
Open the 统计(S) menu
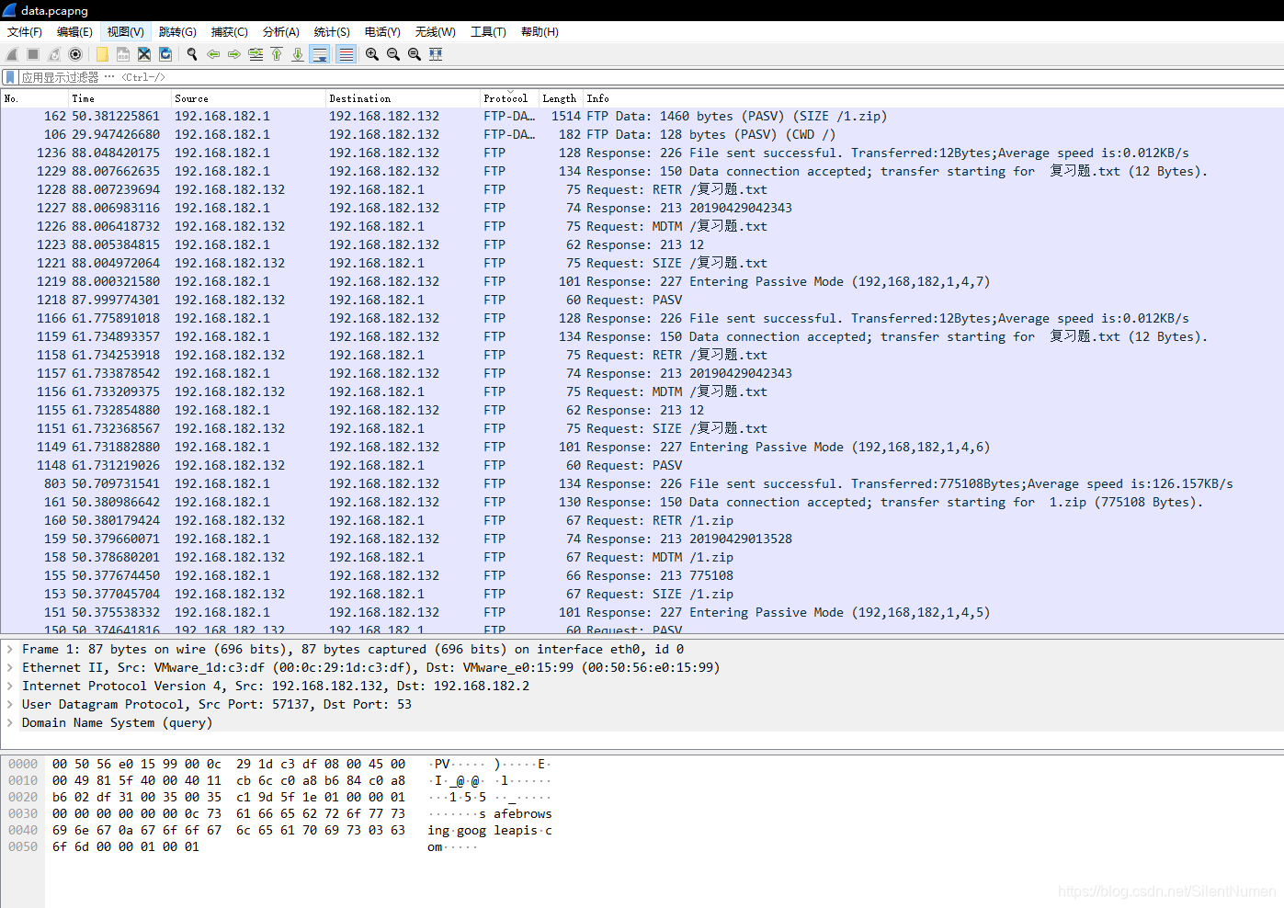(332, 31)
